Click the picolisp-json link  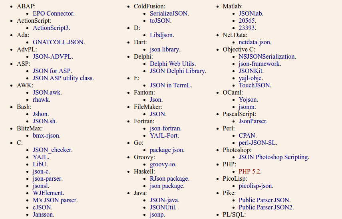[255, 186]
